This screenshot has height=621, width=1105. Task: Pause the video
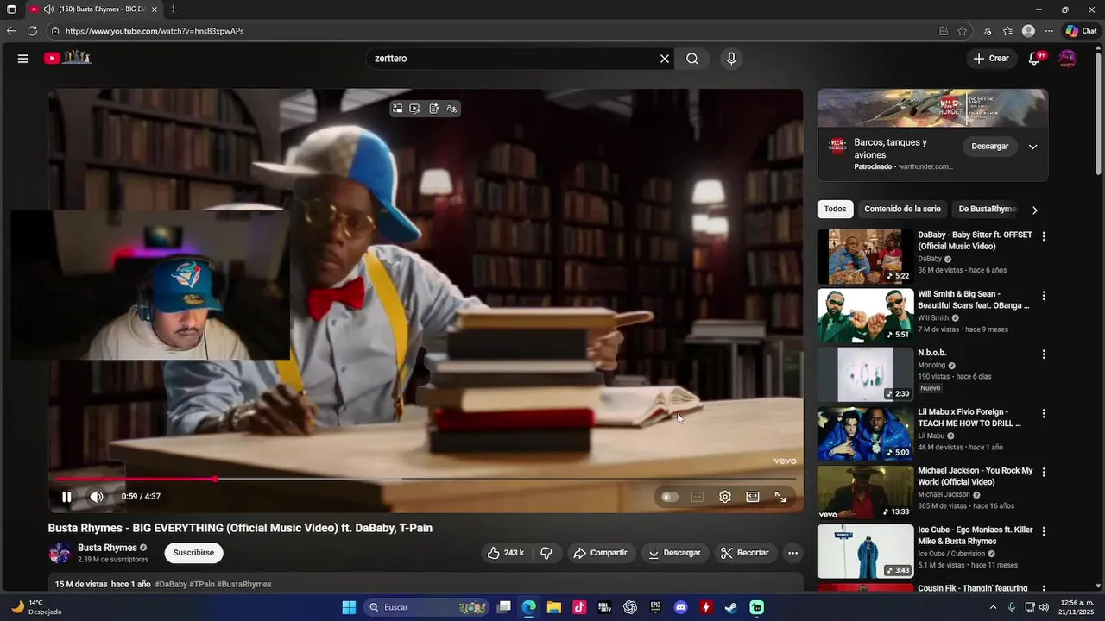pyautogui.click(x=66, y=497)
